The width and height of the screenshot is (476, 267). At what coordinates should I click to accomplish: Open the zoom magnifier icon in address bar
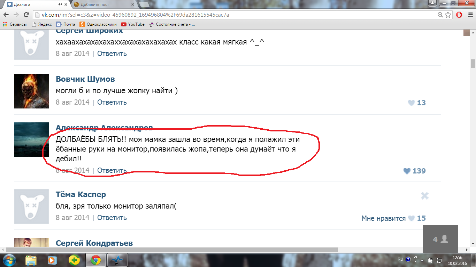point(440,15)
